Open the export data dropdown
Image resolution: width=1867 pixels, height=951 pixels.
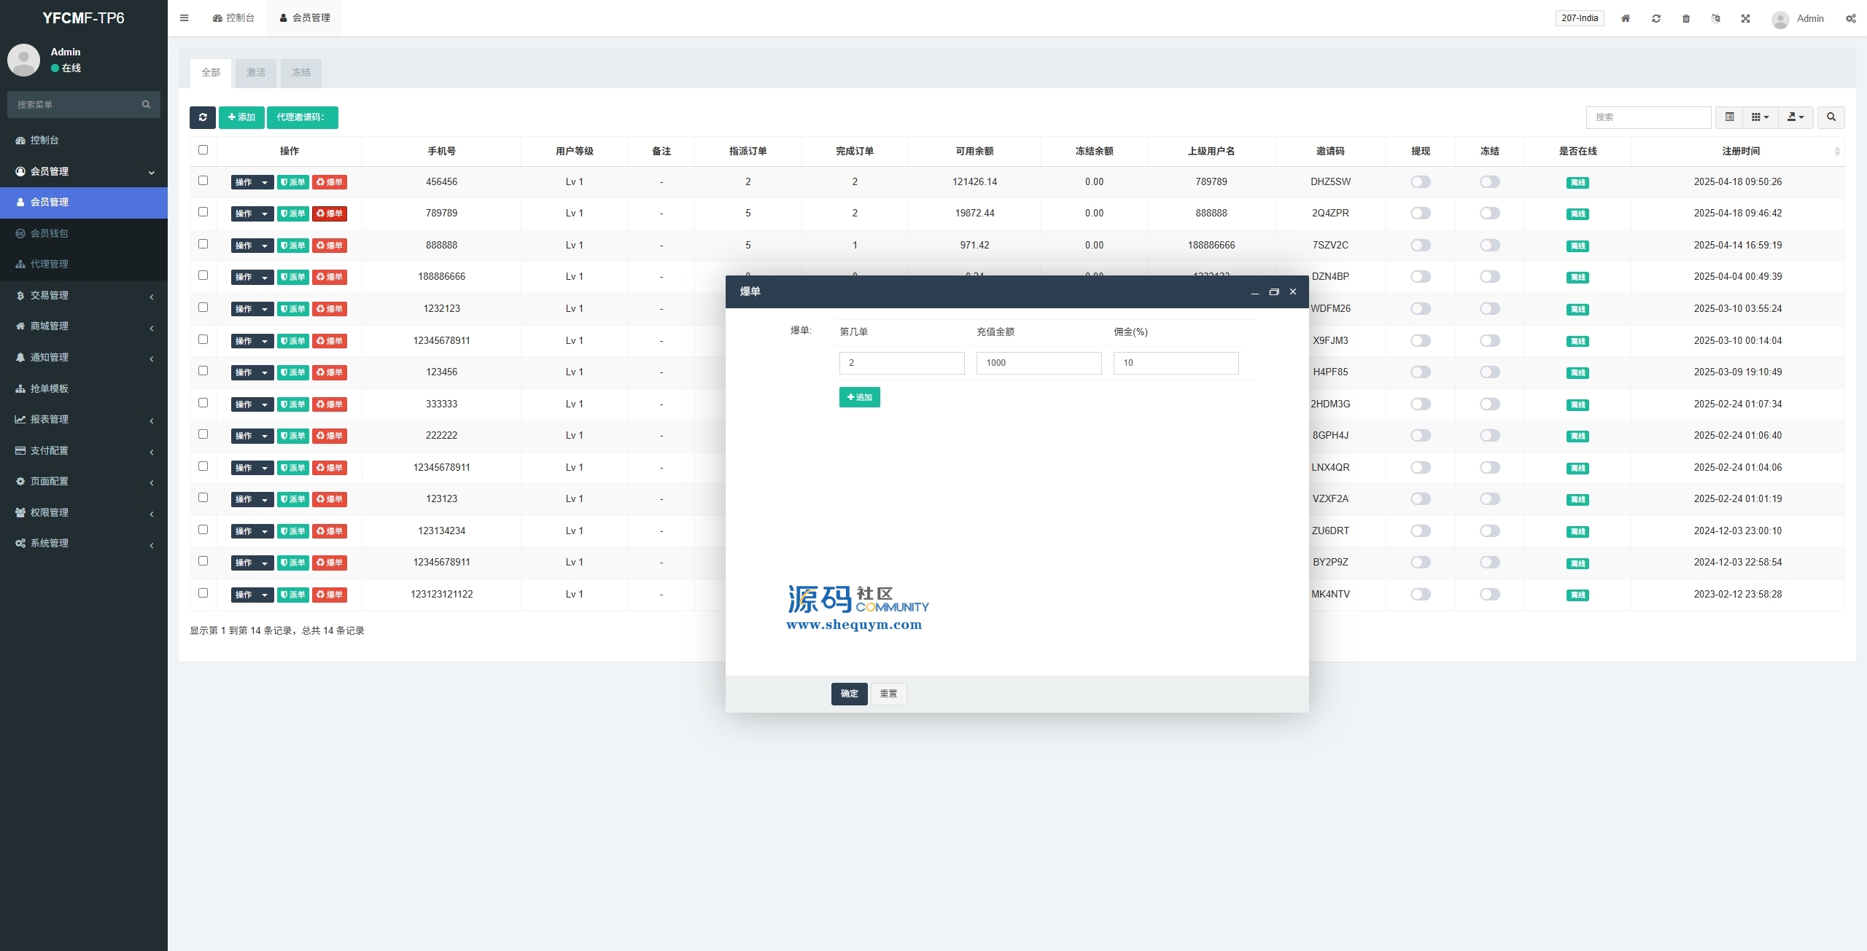click(x=1796, y=117)
